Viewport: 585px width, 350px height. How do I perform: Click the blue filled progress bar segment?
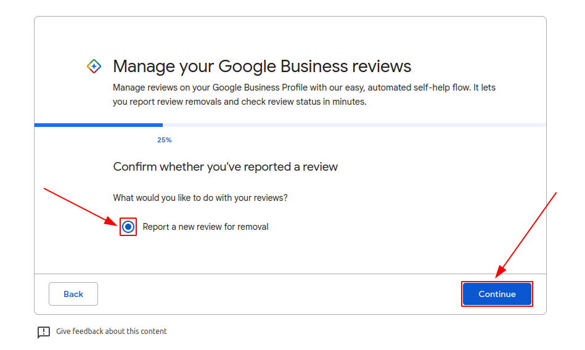click(x=99, y=125)
